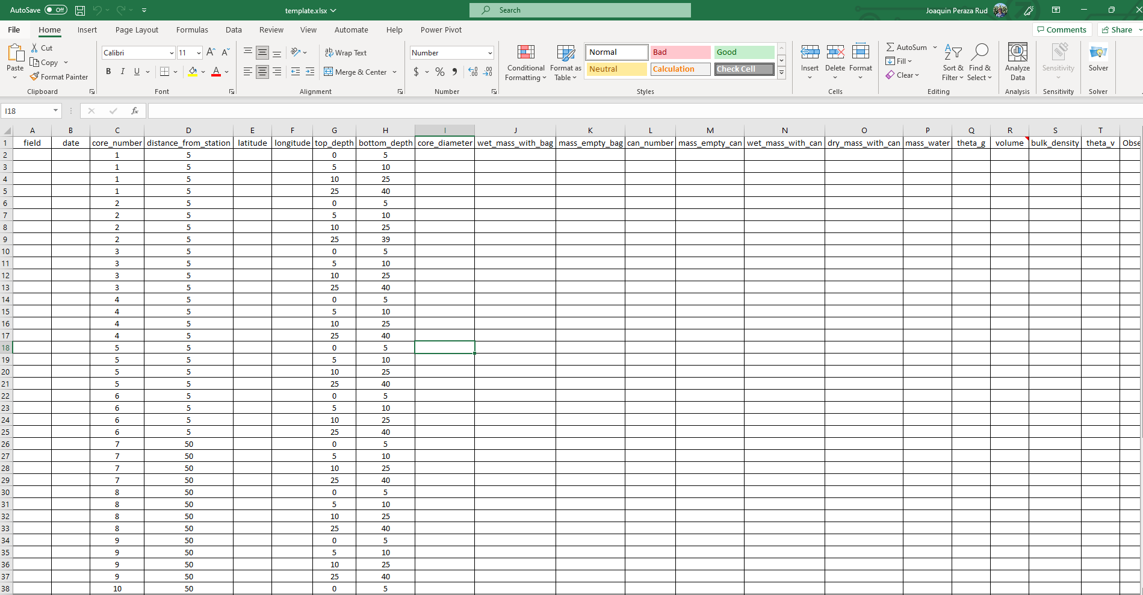Open the Sort & Filter tool
Screen dimensions: 1143x595
point(952,63)
